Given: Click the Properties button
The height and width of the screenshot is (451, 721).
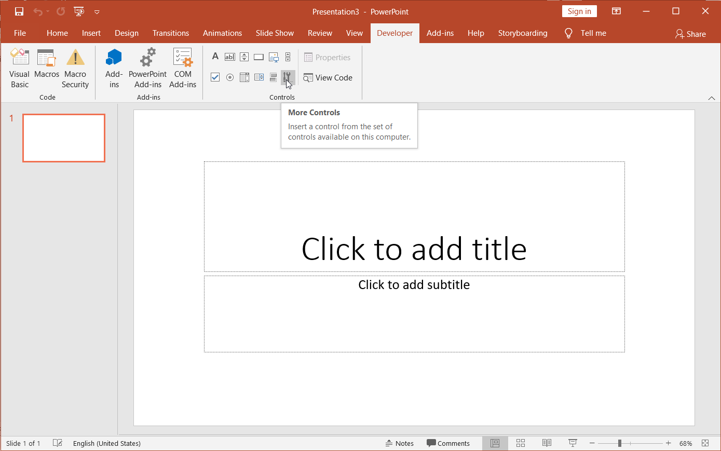Looking at the screenshot, I should coord(328,58).
